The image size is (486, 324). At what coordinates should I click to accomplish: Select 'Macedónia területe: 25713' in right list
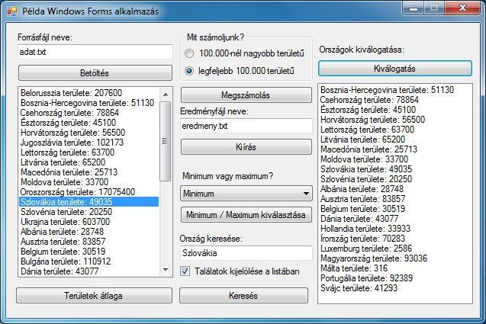pos(395,149)
